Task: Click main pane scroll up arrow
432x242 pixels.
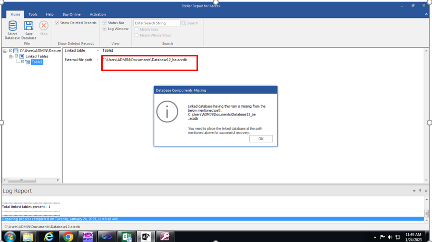Action: click(426, 51)
